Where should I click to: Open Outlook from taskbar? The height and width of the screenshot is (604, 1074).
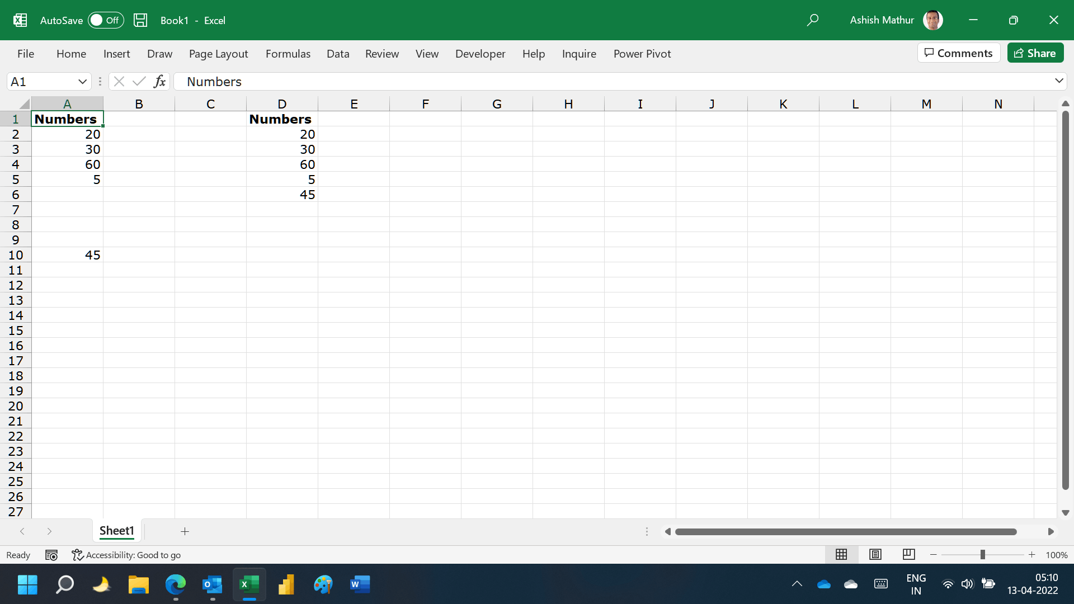(212, 584)
